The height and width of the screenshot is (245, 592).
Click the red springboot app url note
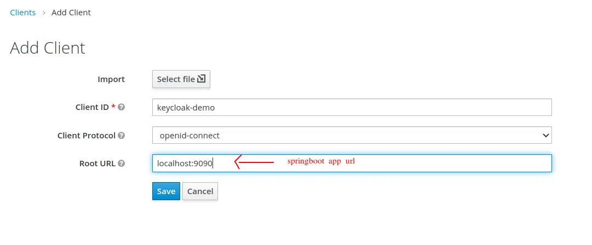pos(321,161)
